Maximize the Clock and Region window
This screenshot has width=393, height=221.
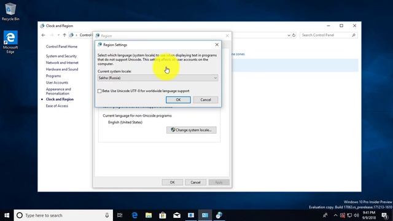pyautogui.click(x=341, y=26)
